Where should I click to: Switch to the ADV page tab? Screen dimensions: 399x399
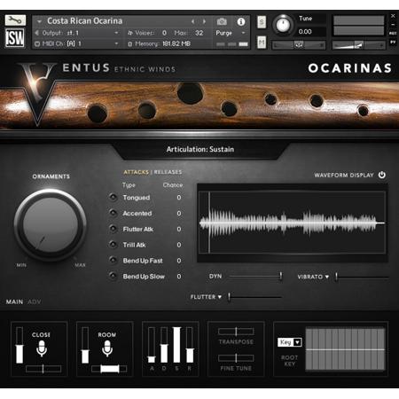(35, 301)
